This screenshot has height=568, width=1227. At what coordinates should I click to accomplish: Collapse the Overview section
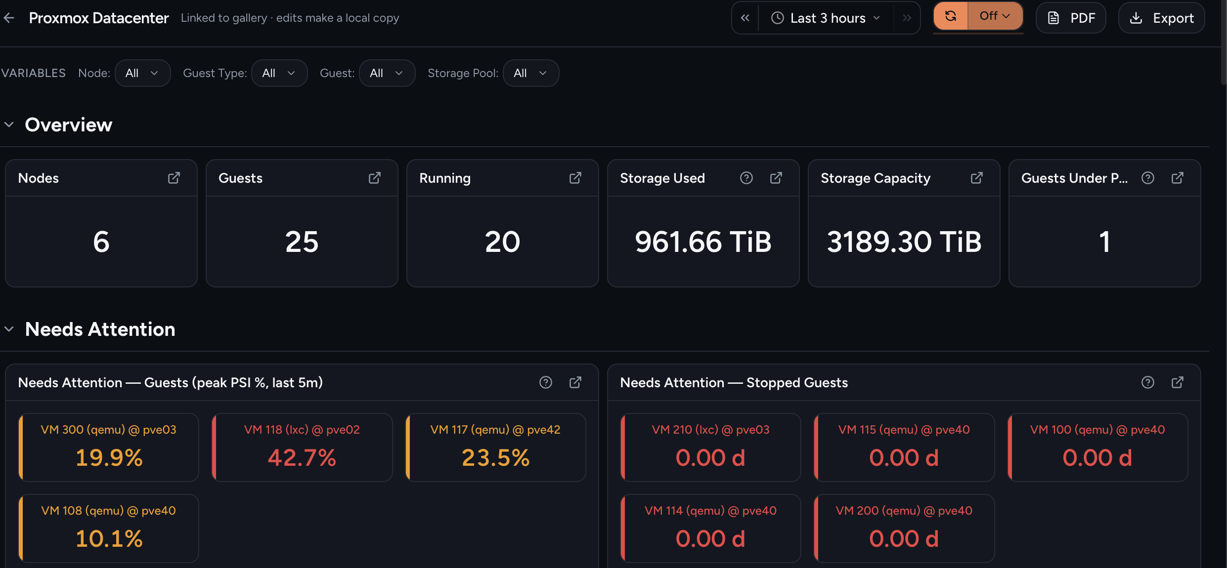coord(9,124)
